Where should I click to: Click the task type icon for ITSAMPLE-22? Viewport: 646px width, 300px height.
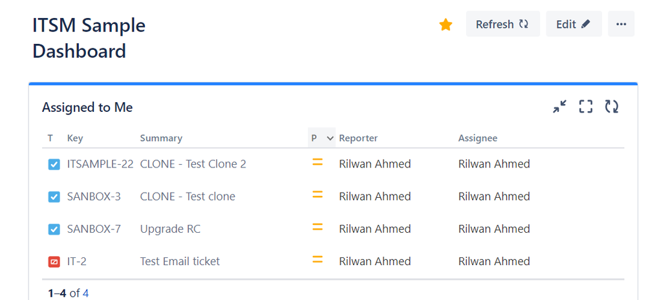pos(54,165)
